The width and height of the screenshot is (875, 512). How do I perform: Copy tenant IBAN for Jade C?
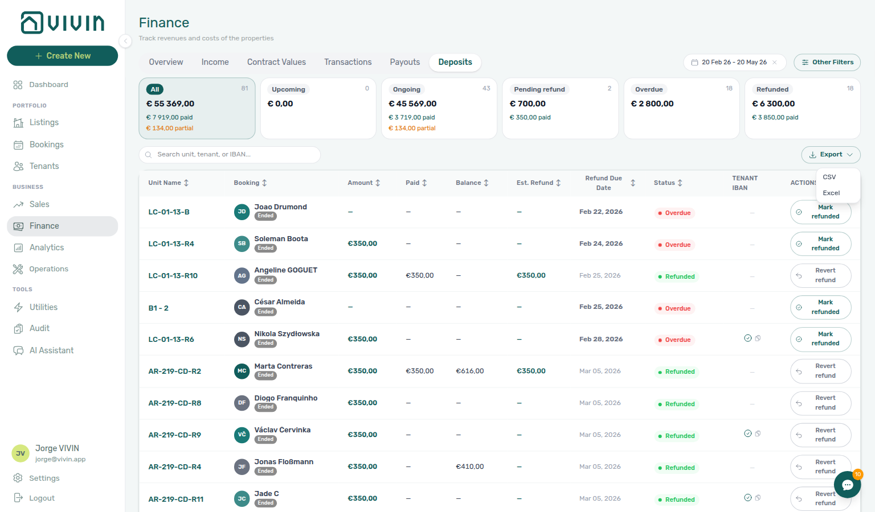pos(758,498)
